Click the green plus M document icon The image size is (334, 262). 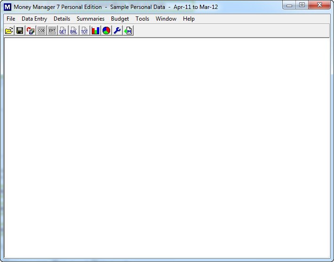pyautogui.click(x=128, y=31)
